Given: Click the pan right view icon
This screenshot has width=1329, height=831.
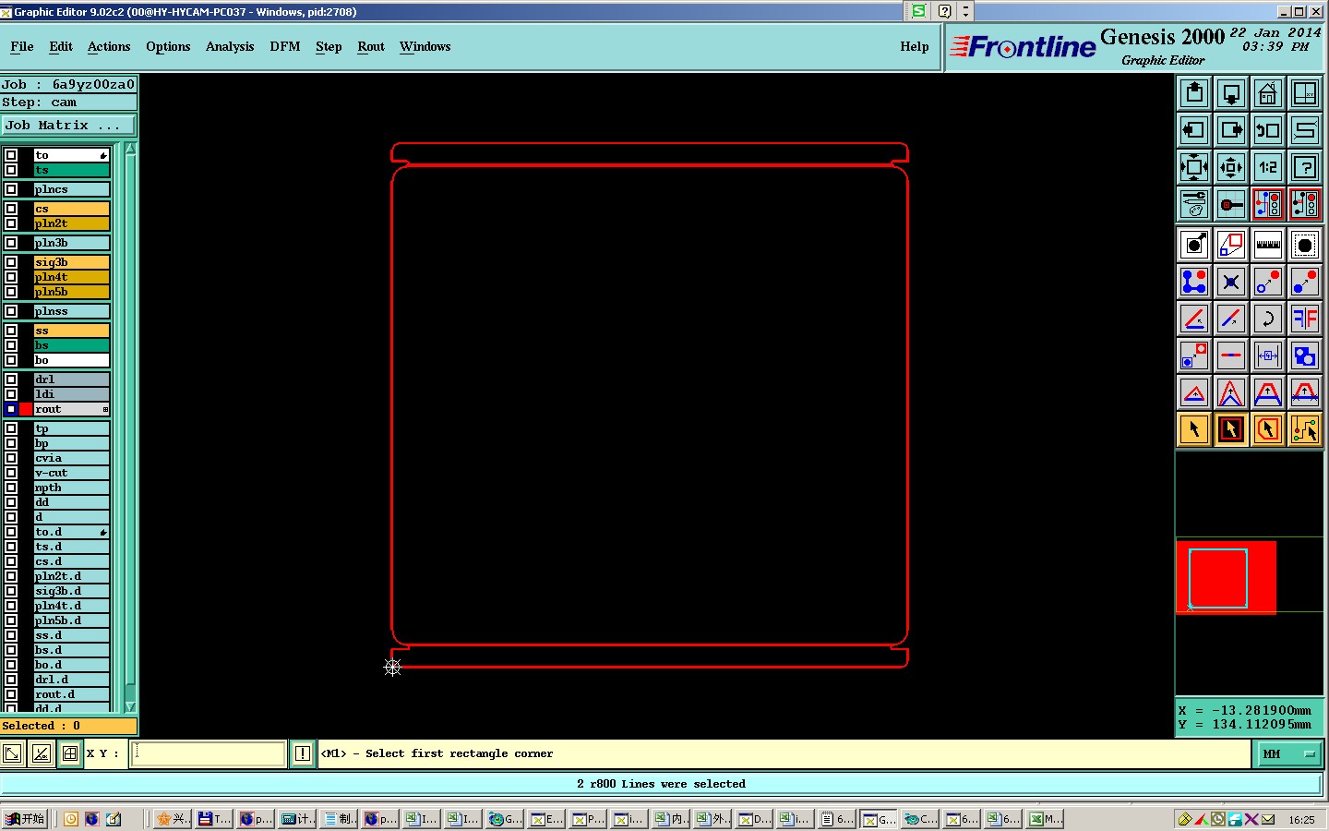Looking at the screenshot, I should [1231, 130].
